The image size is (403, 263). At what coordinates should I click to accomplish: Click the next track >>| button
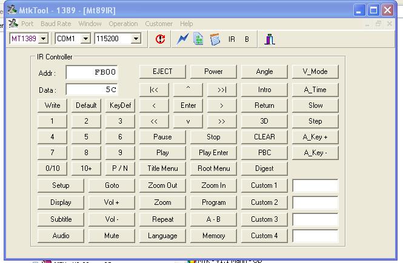pyautogui.click(x=222, y=90)
